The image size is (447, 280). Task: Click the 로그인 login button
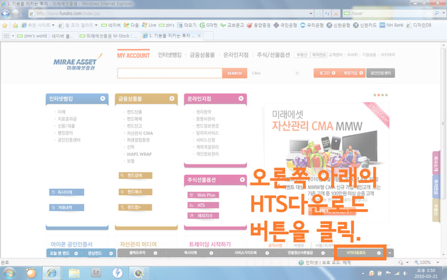[326, 73]
